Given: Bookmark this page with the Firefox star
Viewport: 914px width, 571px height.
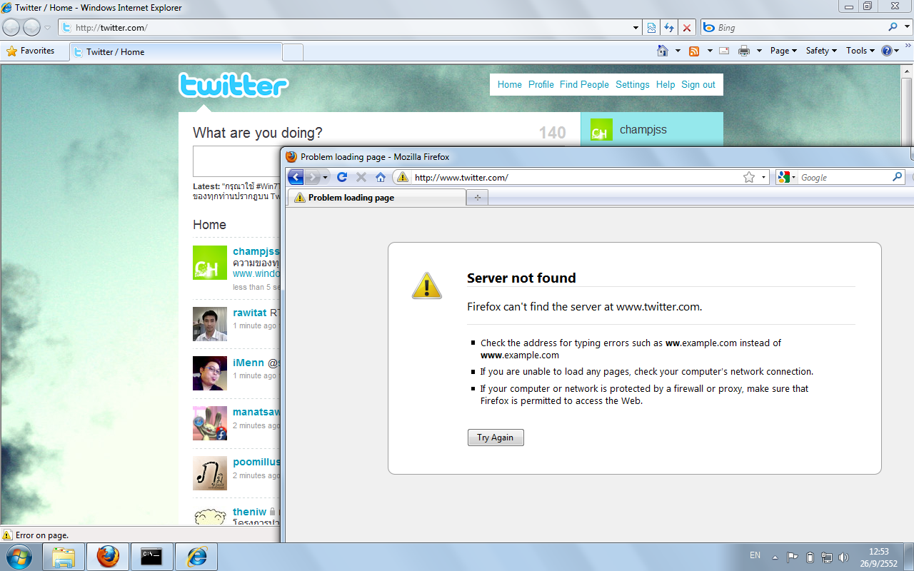Looking at the screenshot, I should point(749,177).
